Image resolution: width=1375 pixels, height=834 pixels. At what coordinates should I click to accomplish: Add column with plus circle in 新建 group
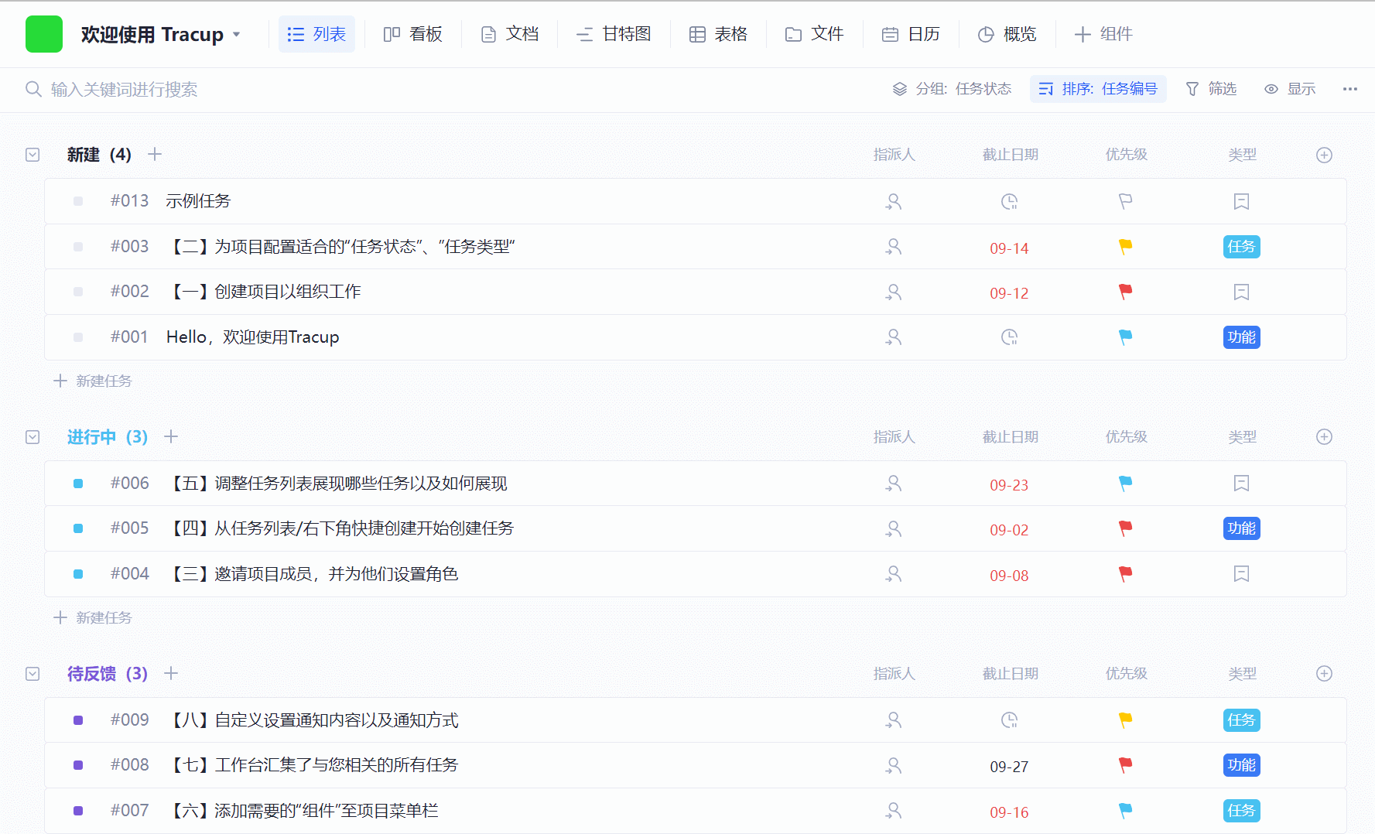coord(1324,155)
